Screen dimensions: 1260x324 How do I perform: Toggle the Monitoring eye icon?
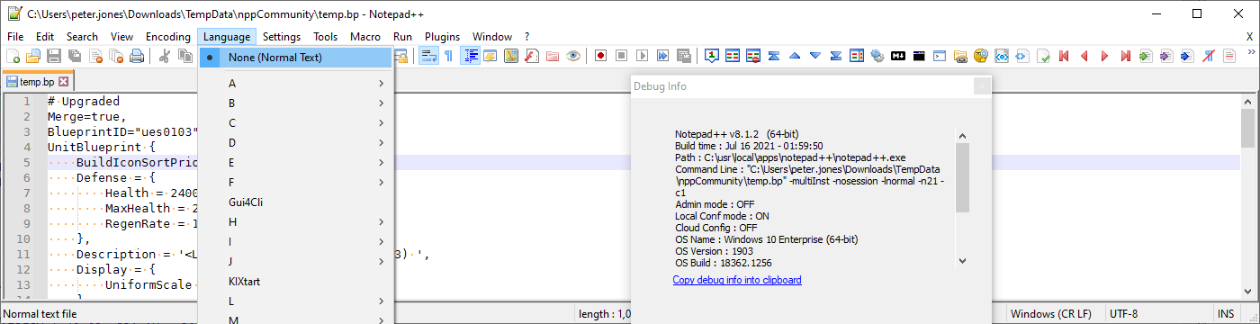(x=573, y=56)
